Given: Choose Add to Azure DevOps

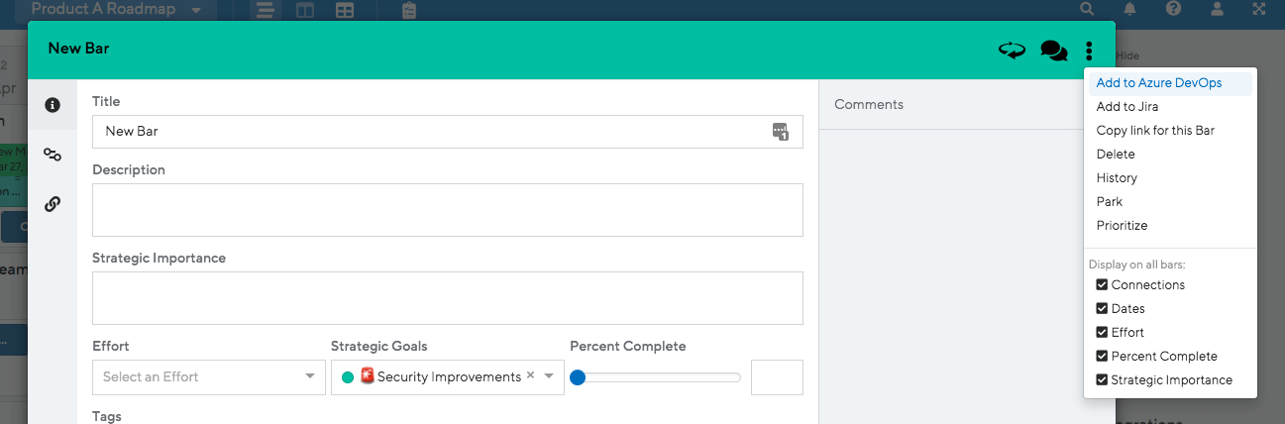Looking at the screenshot, I should click(x=1159, y=83).
